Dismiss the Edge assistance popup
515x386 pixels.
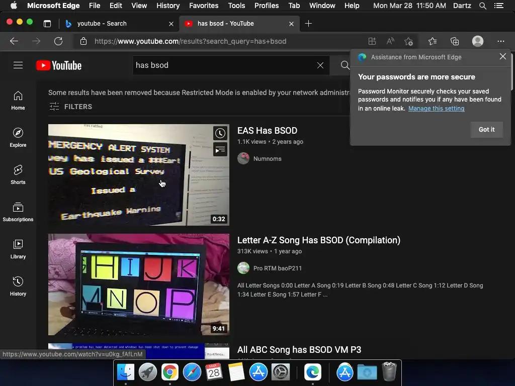point(502,56)
